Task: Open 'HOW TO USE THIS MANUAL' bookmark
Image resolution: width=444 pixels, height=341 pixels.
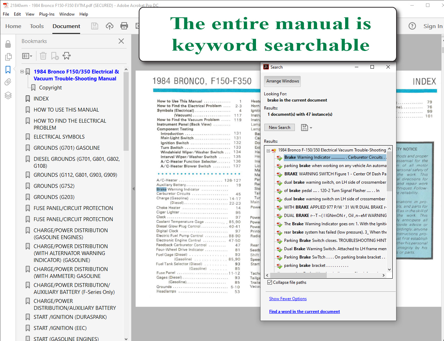Action: coord(66,110)
